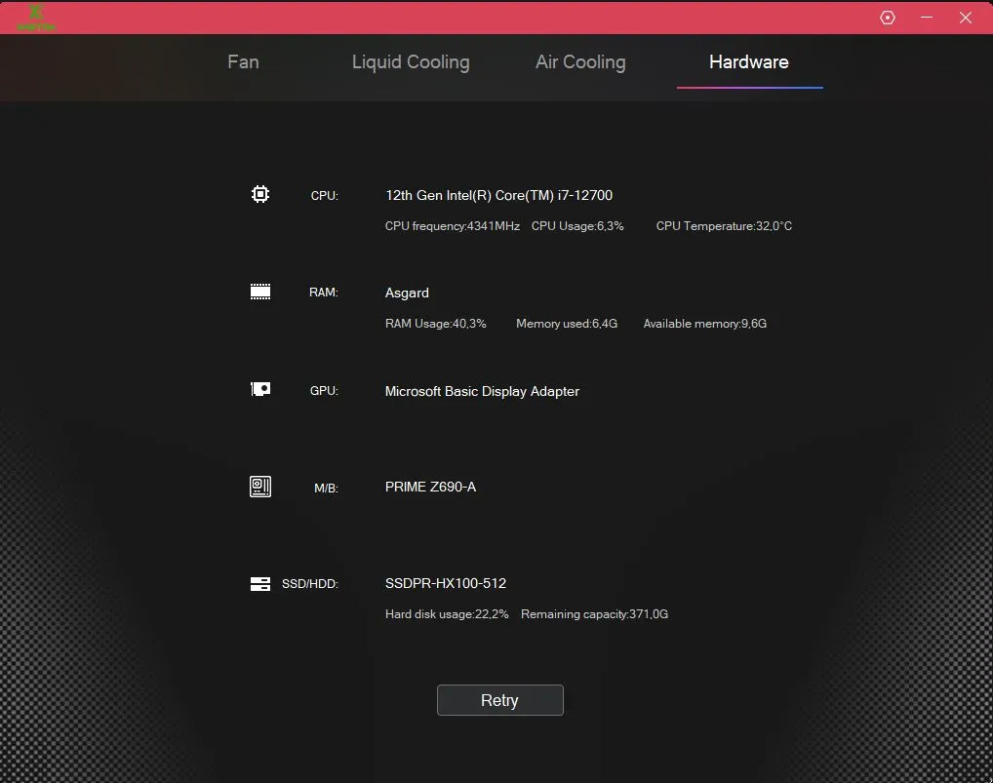Select 'Microsoft Basic Display Adapter' text
993x783 pixels.
[x=482, y=391]
